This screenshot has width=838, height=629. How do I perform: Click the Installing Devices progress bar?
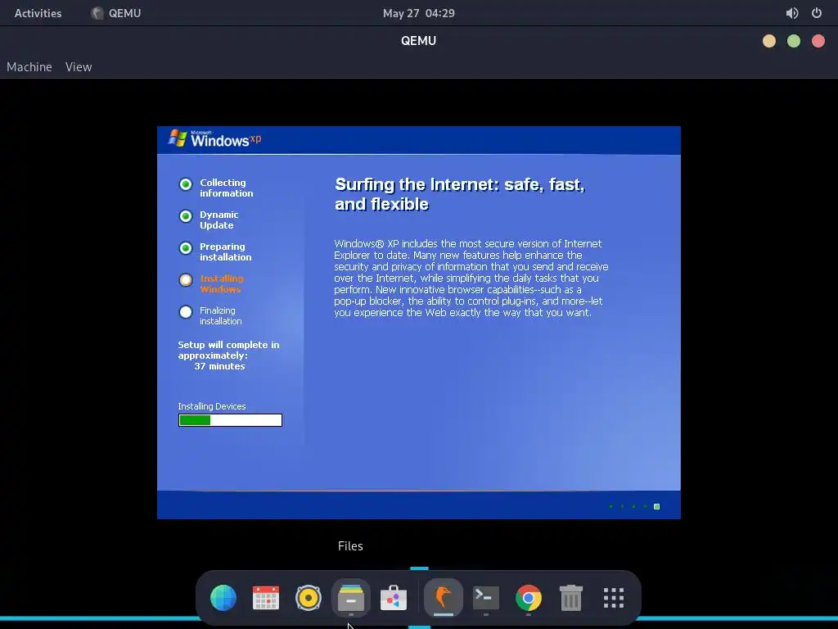click(x=230, y=420)
